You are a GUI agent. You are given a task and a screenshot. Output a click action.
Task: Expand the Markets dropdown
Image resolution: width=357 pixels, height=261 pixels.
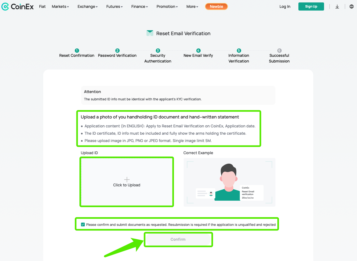coord(60,6)
